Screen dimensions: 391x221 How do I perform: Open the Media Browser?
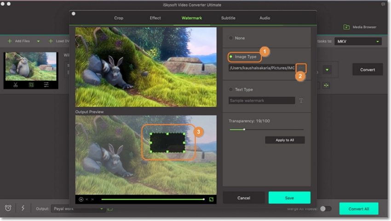[360, 27]
